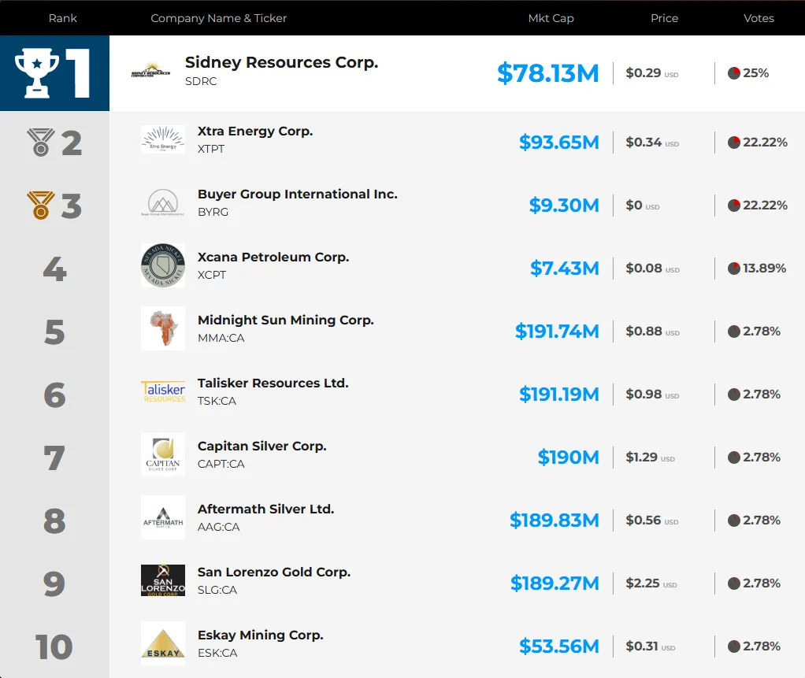The height and width of the screenshot is (678, 805).
Task: Click the Capitan Silver Corp. logo
Action: (163, 454)
